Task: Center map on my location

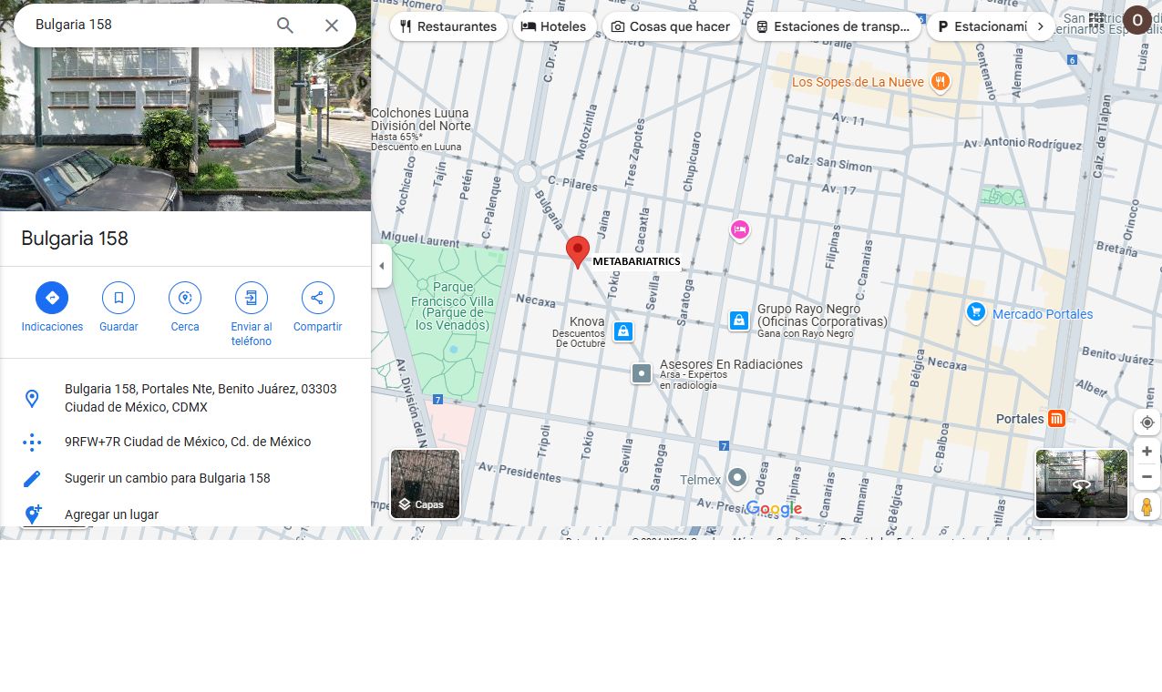Action: tap(1147, 422)
